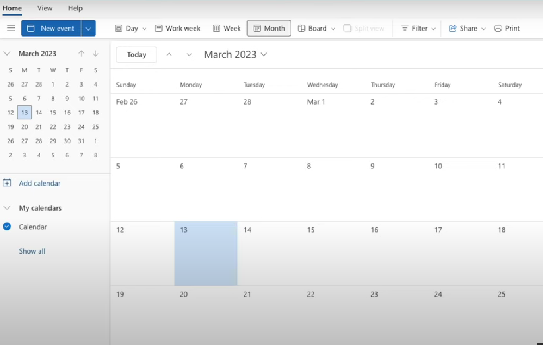
Task: Click the Share button
Action: (463, 28)
